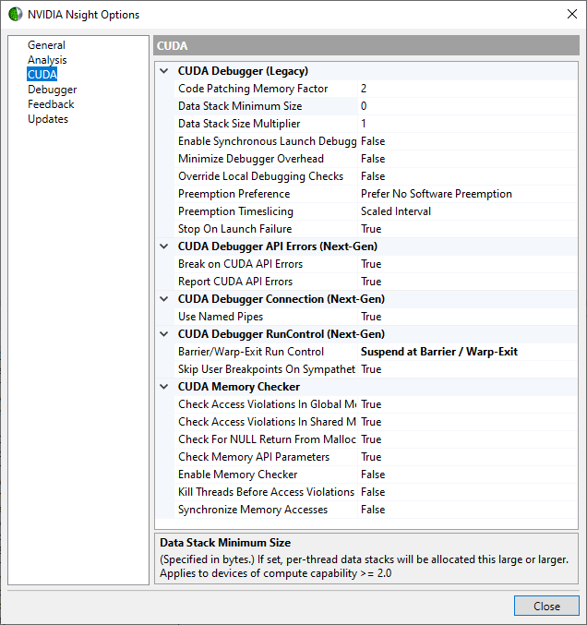Click Check Access Violations In Global label

[267, 404]
